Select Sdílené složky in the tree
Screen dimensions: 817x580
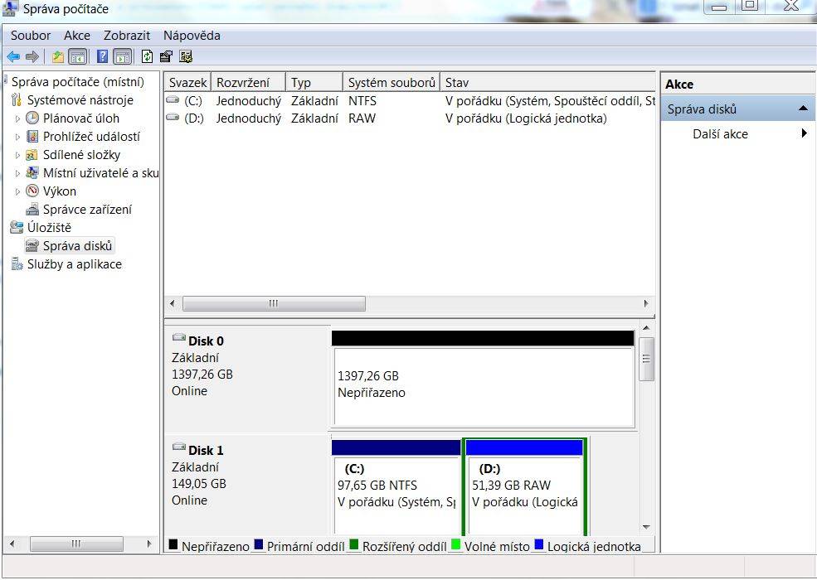[x=81, y=155]
